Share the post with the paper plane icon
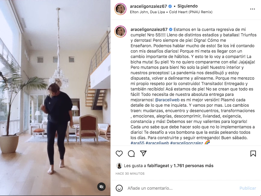 [x=143, y=153]
